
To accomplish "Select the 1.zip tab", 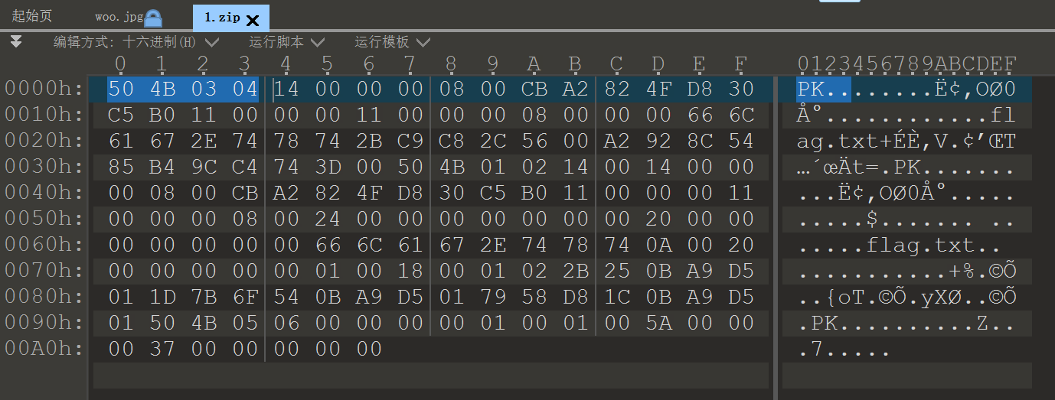I will click(x=222, y=17).
